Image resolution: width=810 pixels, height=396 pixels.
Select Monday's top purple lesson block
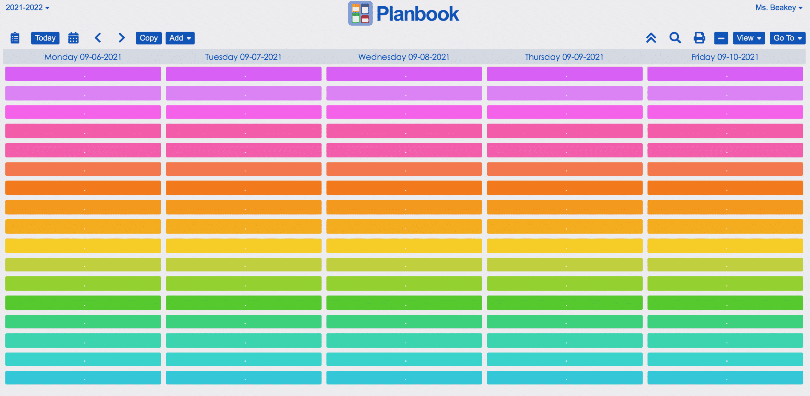coord(83,74)
